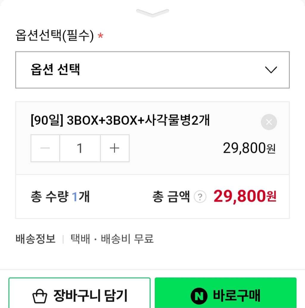Click the black item price 29,800원
Image resolution: width=305 pixels, height=308 pixels.
pyautogui.click(x=249, y=148)
